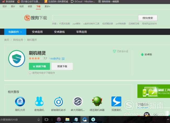Tick 使用软件助手下载软件 checkbox

30,73
